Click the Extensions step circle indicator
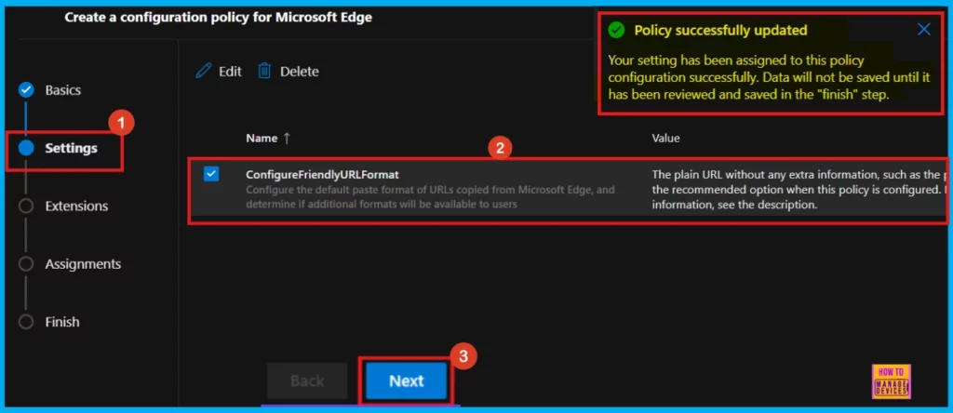 pos(26,206)
